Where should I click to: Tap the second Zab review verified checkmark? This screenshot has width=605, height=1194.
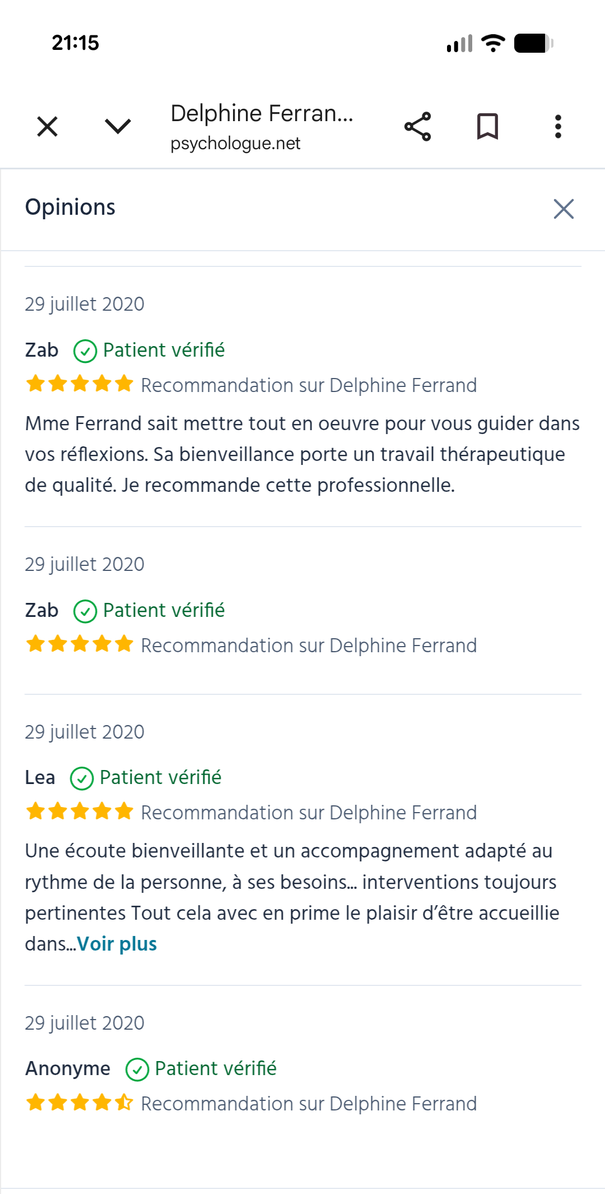85,611
